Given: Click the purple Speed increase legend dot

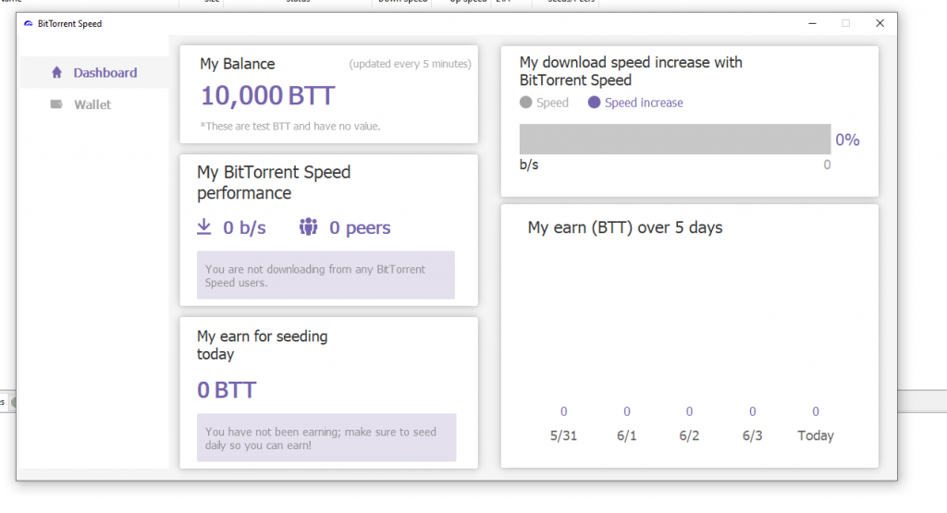Looking at the screenshot, I should [x=595, y=103].
